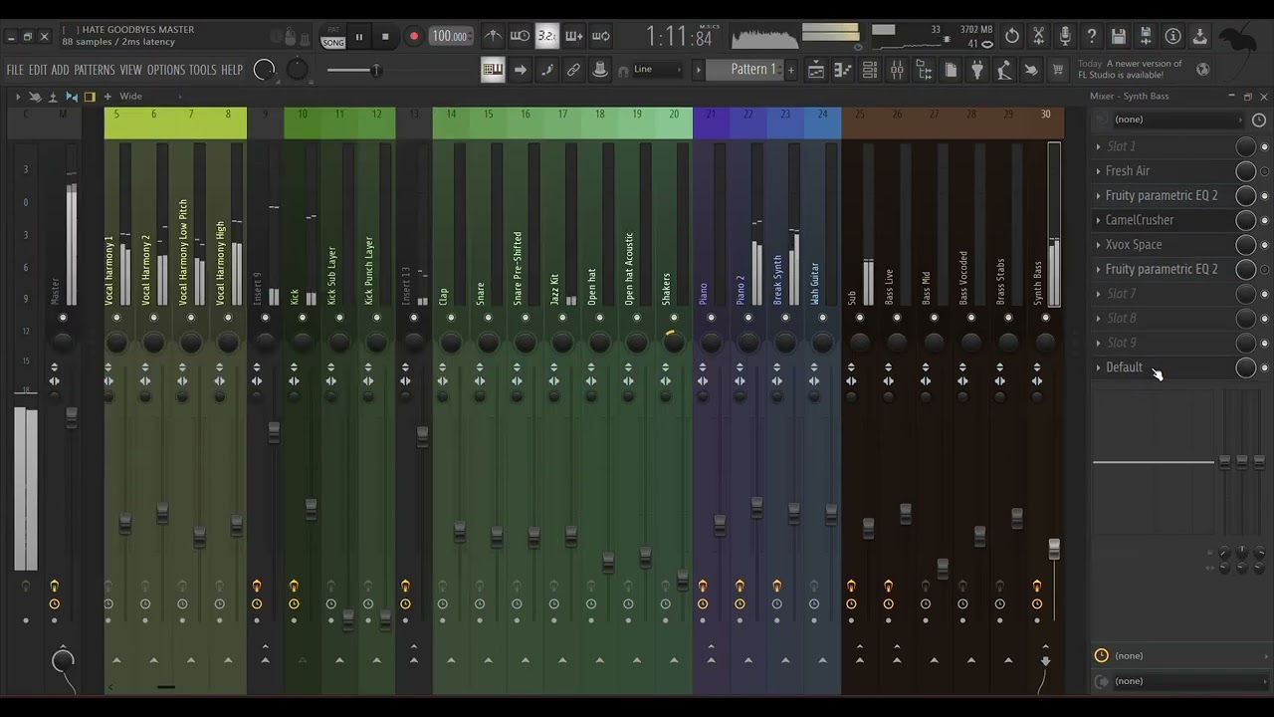Open the first Fruity parametric EQ 2 plugin
This screenshot has width=1274, height=717.
tap(1161, 196)
